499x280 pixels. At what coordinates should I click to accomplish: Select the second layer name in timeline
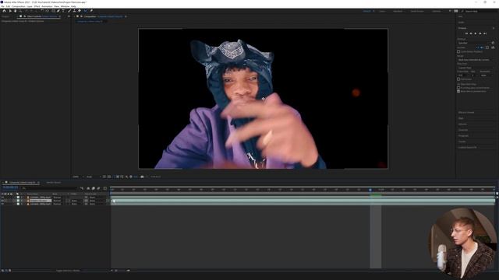(41, 201)
